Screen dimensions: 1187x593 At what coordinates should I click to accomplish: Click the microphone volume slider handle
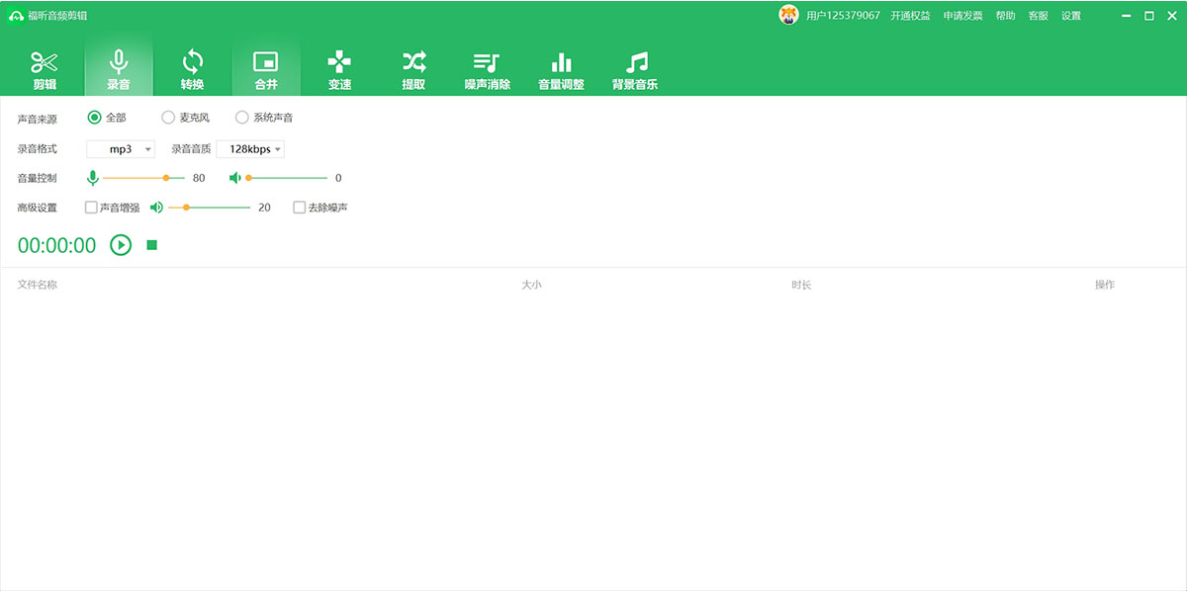point(166,178)
